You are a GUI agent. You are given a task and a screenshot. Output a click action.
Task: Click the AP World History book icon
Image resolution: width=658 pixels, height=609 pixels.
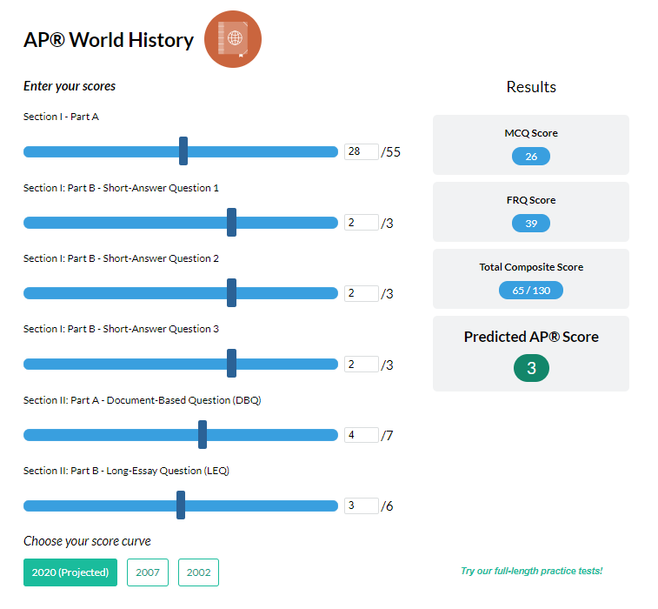tap(232, 39)
